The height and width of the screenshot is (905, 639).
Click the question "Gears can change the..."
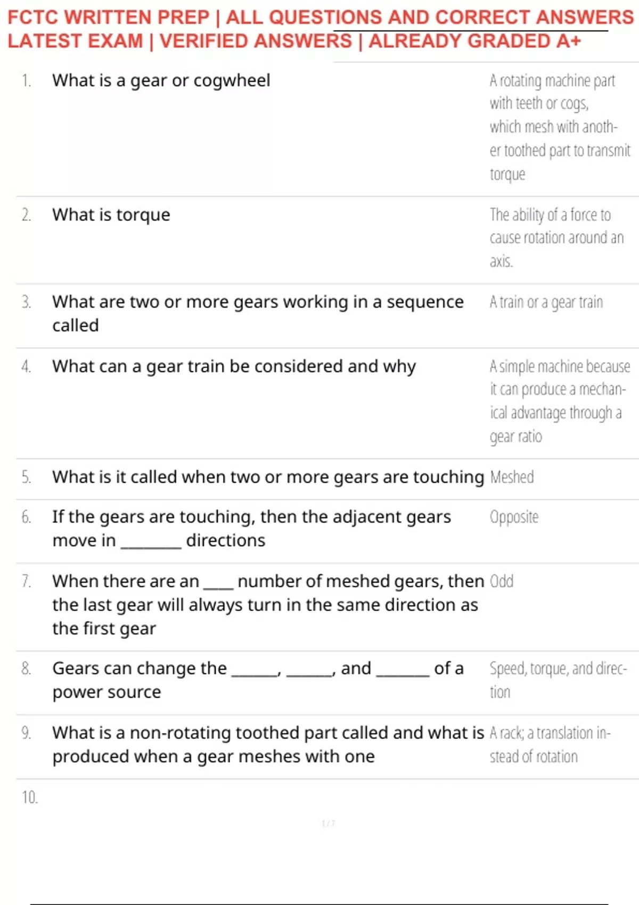pyautogui.click(x=258, y=680)
